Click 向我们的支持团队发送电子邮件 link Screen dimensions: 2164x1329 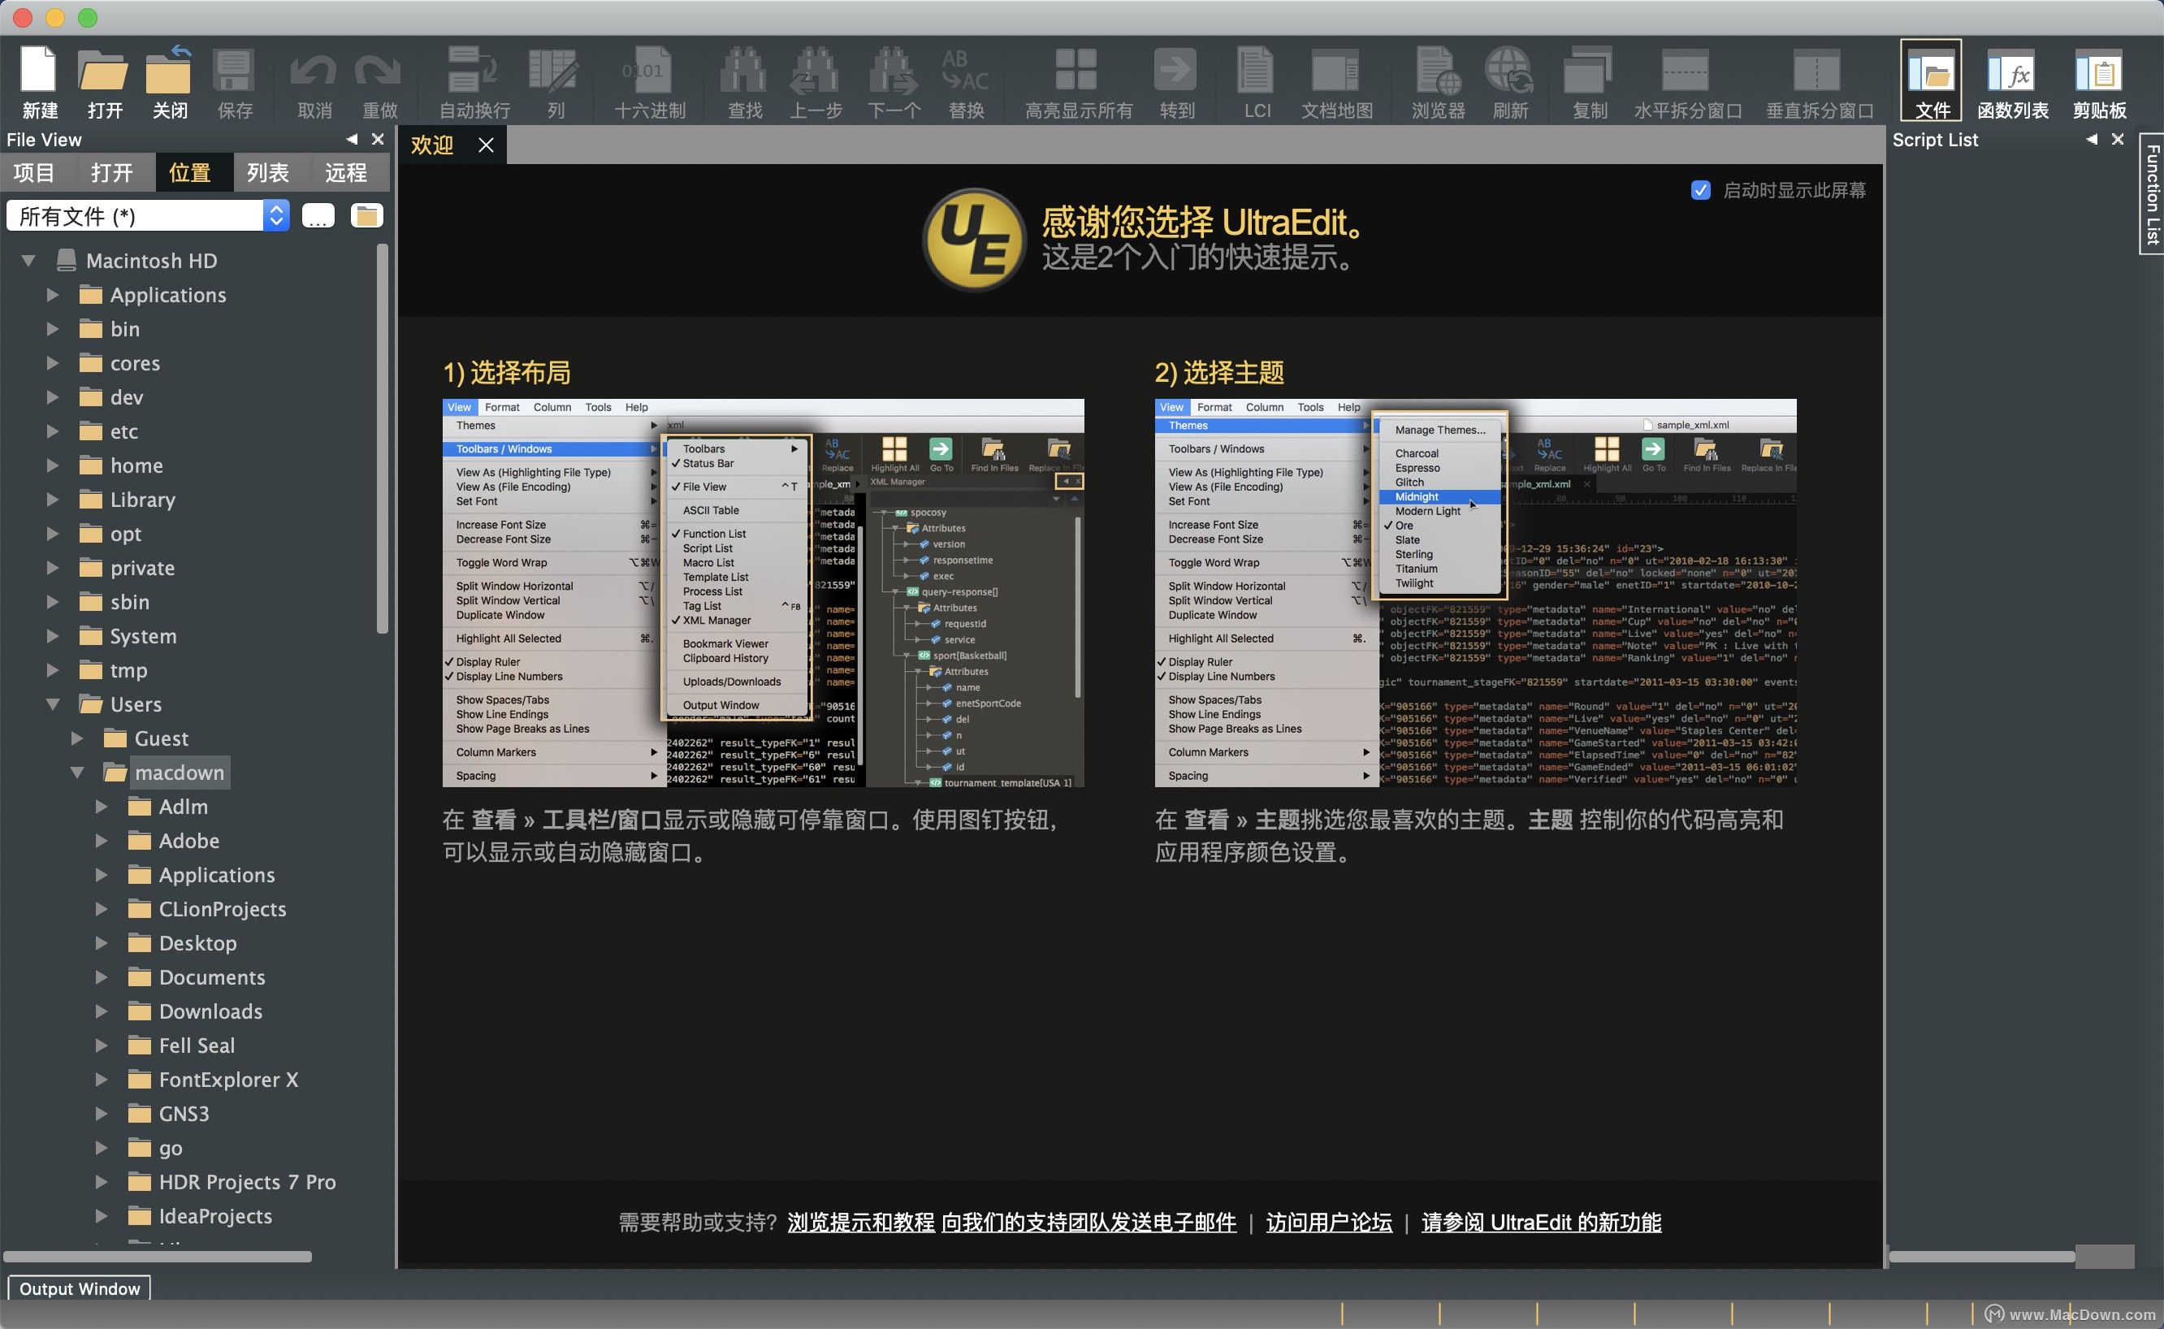pos(1088,1222)
